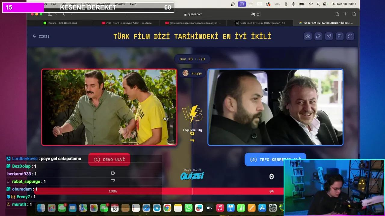This screenshot has height=216, width=385.
Task: Toggle Safari sidebar icon
Action: click(x=50, y=14)
